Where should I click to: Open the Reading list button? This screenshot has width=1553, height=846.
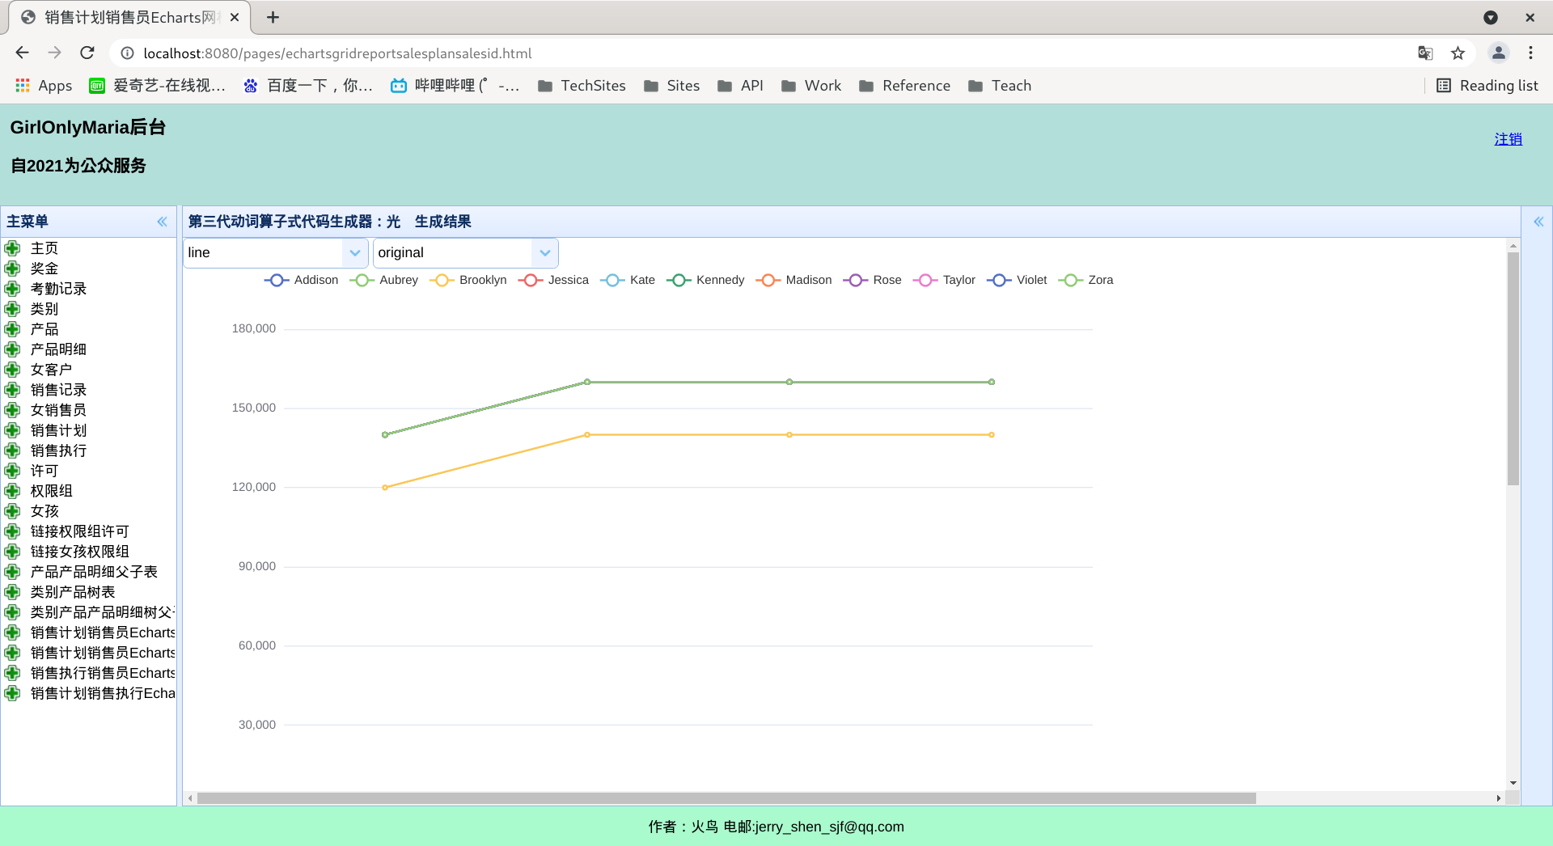[1487, 86]
